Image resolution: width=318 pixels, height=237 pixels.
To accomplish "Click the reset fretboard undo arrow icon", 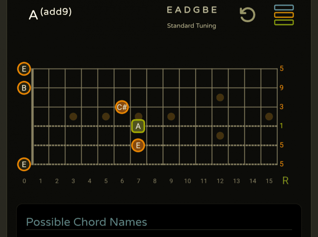I will (247, 15).
